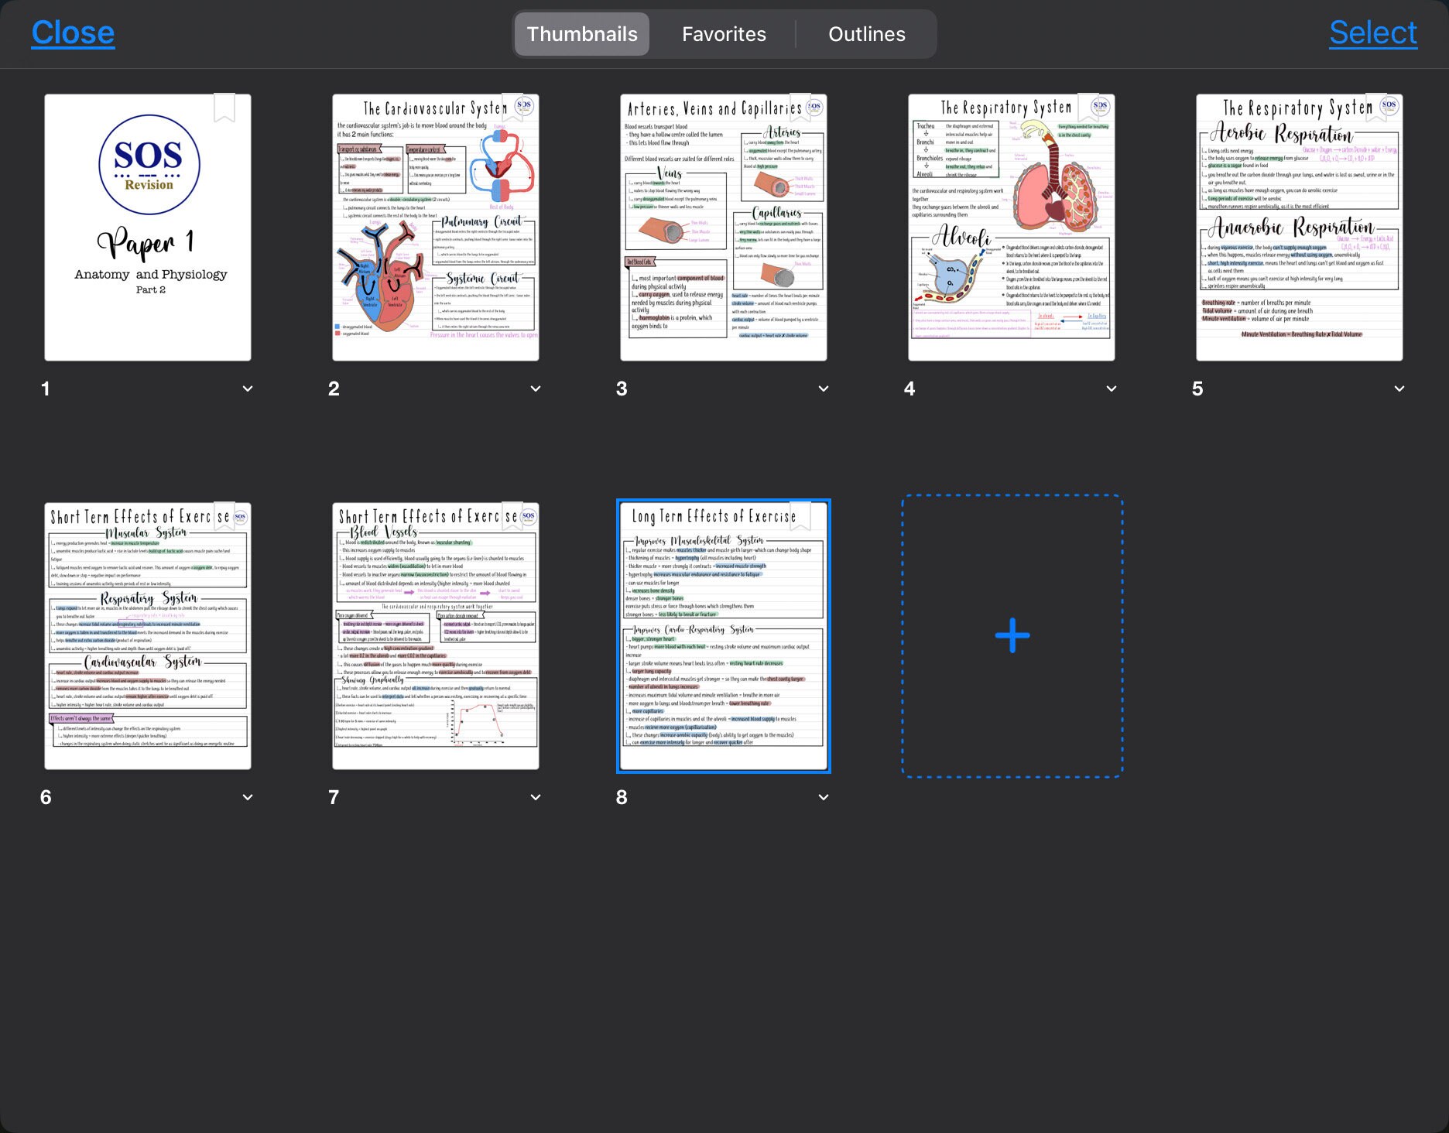Open The Cardiovascular System page thumbnail
The height and width of the screenshot is (1133, 1449).
[436, 228]
